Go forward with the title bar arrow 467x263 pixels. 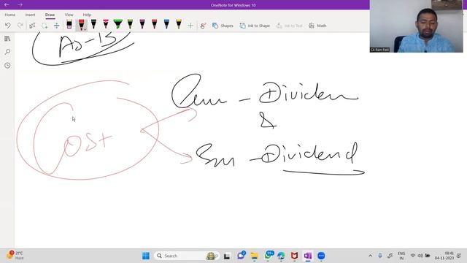[20, 5]
